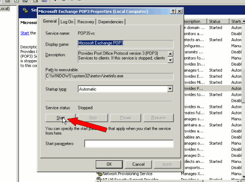Click the 'ansmits ...' description cell
Viewport: 245px width, 182px height.
[x=194, y=52]
